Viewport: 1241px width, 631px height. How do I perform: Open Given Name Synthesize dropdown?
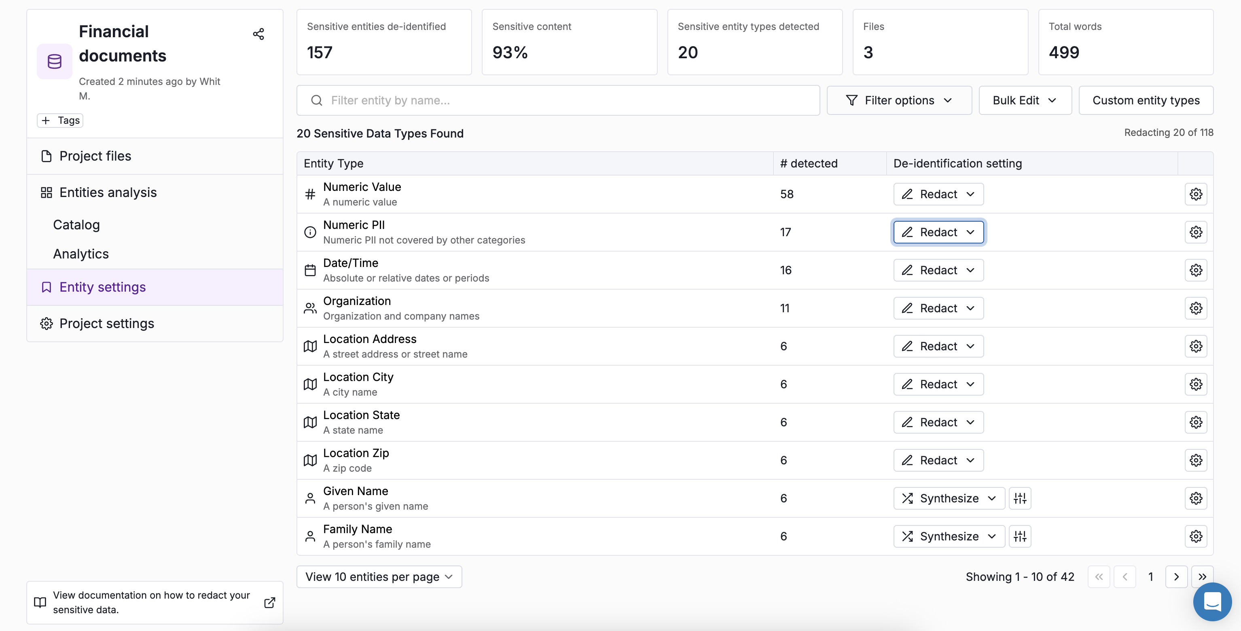coord(949,498)
